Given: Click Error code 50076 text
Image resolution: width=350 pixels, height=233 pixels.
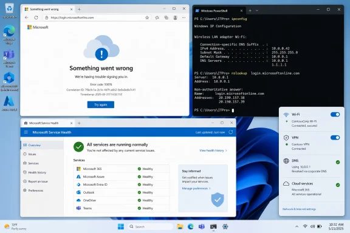Looking at the screenshot, I should (x=101, y=84).
